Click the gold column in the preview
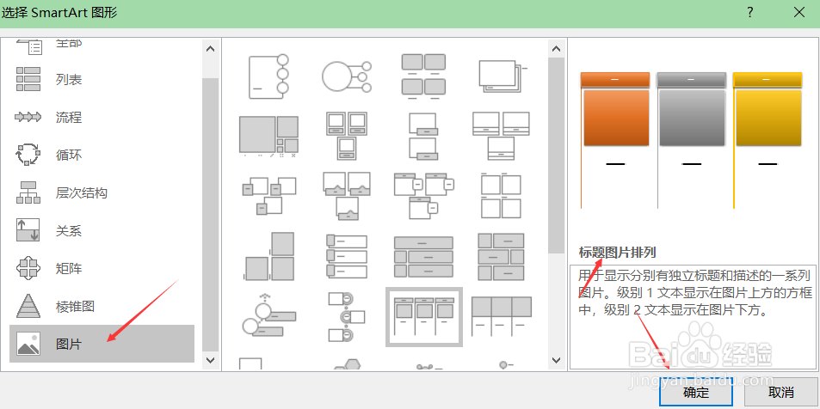The height and width of the screenshot is (409, 820). click(768, 140)
